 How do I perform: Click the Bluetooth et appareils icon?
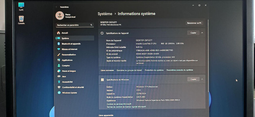(x=59, y=44)
